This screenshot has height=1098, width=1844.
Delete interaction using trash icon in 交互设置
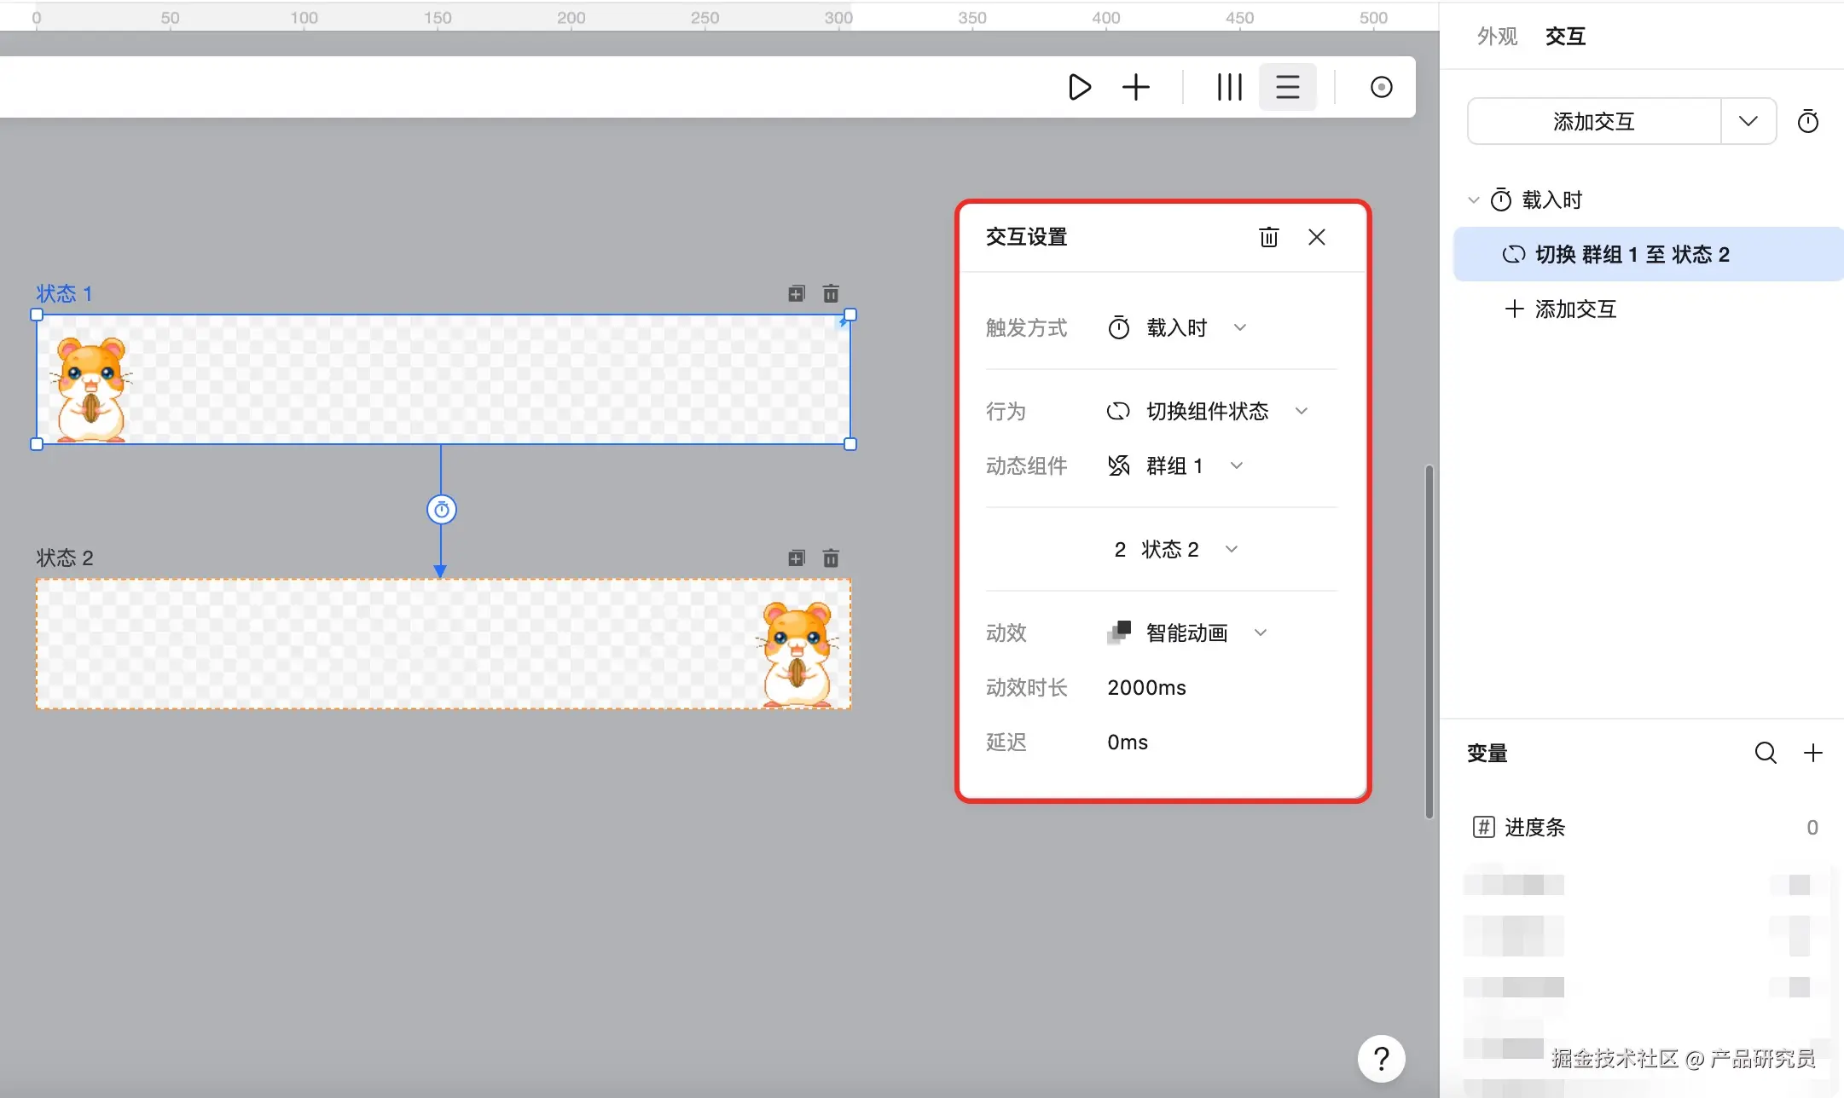(x=1268, y=237)
